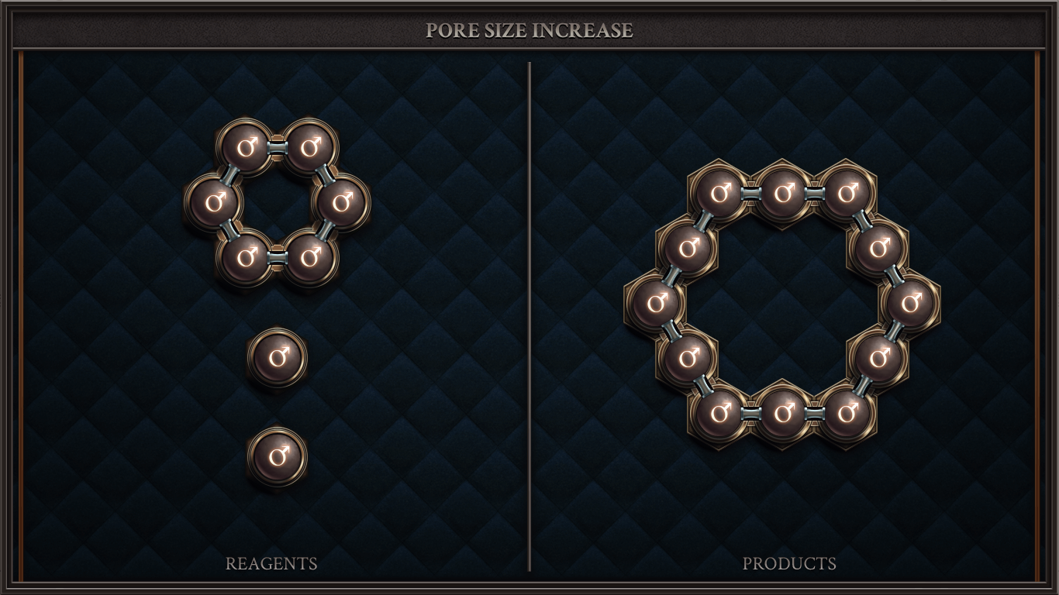Select the upper single iron atom reagent
Image resolution: width=1059 pixels, height=595 pixels.
[278, 358]
